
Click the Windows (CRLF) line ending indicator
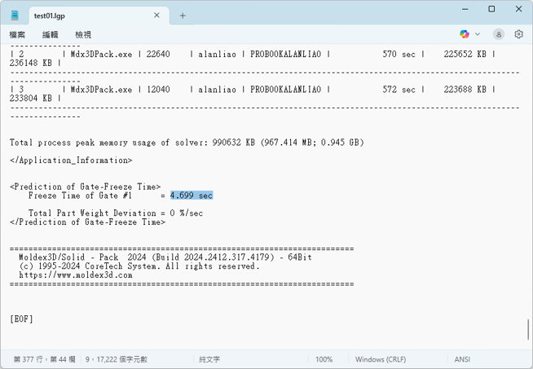click(381, 359)
